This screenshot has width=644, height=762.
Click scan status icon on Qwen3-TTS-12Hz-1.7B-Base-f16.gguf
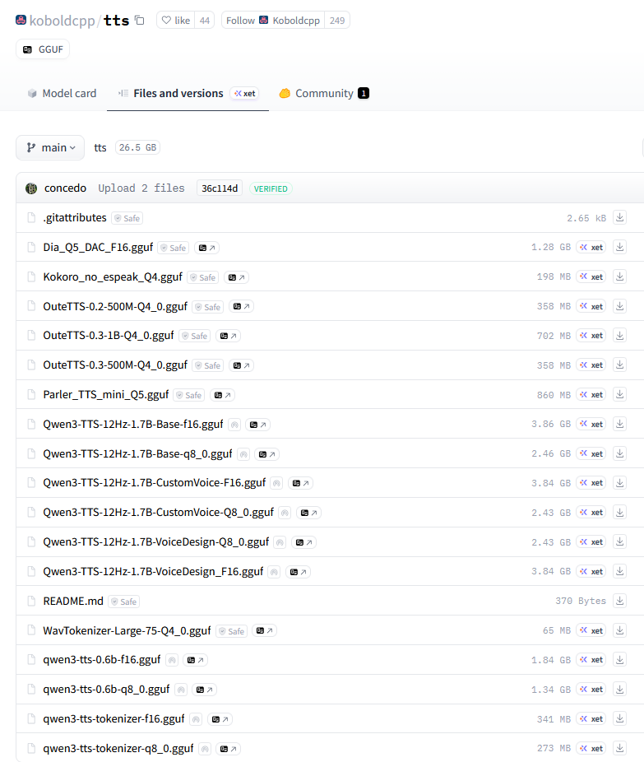[x=234, y=425]
